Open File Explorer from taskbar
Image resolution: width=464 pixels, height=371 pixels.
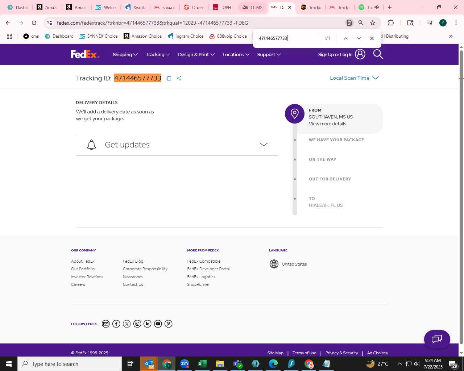(220, 364)
